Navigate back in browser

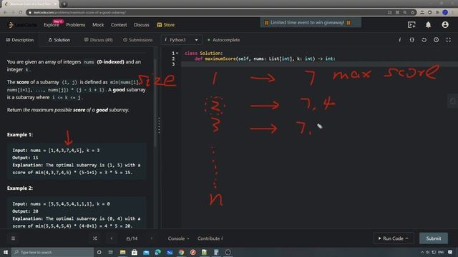[x=5, y=13]
